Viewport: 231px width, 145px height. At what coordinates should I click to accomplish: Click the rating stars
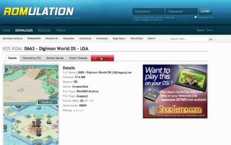tap(79, 110)
